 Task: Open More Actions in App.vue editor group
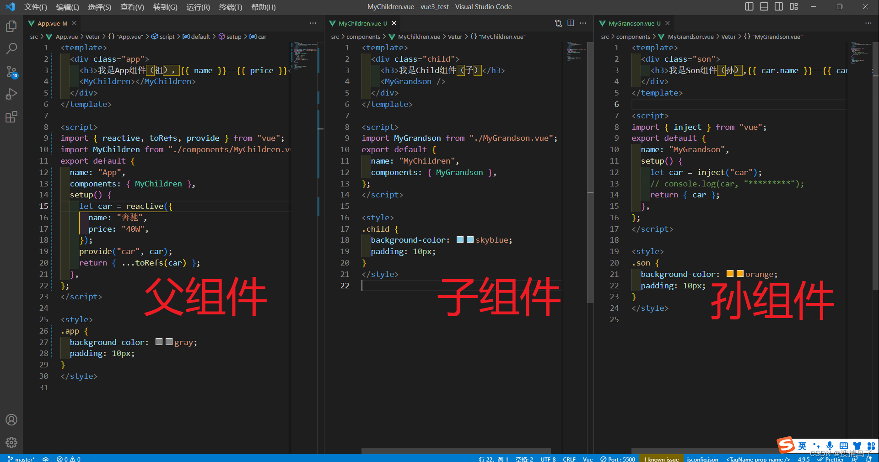tap(313, 23)
